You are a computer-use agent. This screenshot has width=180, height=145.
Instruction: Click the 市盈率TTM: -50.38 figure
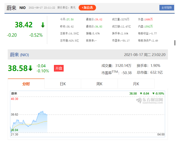click(x=116, y=73)
